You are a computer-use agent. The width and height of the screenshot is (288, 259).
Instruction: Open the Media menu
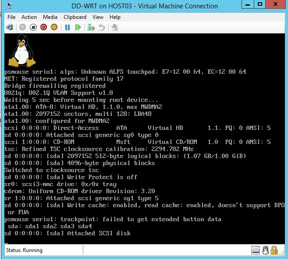point(50,17)
